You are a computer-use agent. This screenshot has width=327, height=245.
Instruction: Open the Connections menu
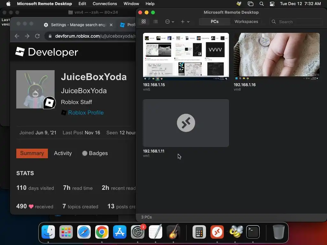(x=105, y=4)
